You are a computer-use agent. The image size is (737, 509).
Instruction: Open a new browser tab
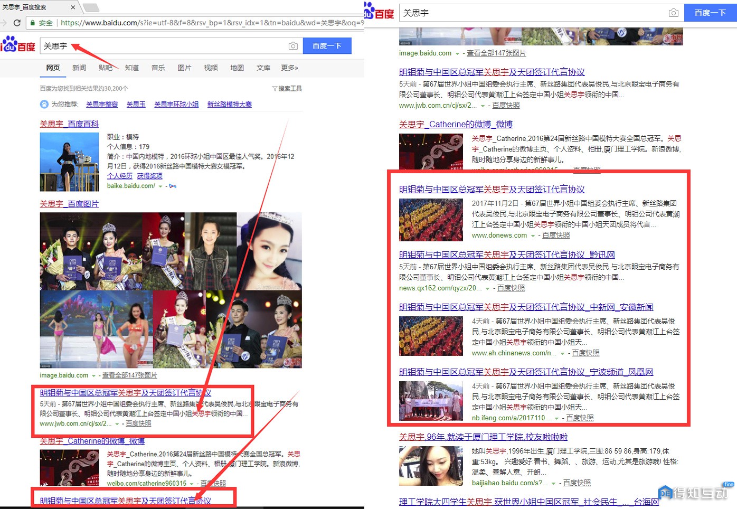point(91,7)
